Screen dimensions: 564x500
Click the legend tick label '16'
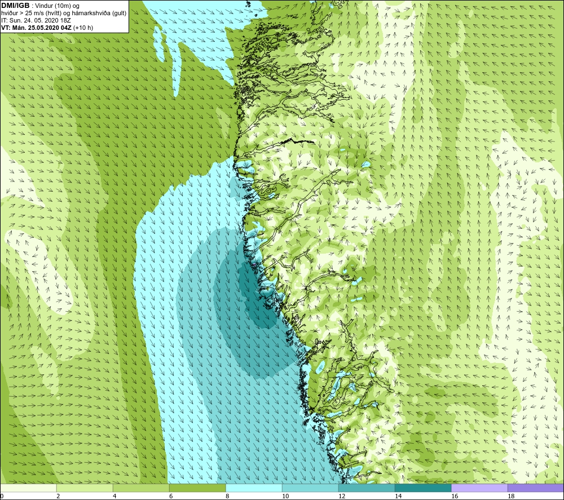455,496
